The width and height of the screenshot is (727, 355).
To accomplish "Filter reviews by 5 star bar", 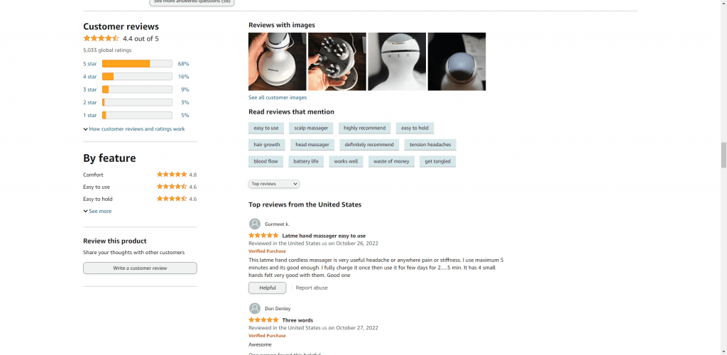I will pyautogui.click(x=137, y=63).
